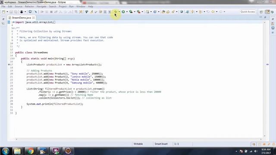Open the Source menu
The image size is (276, 155).
tap(19, 6)
